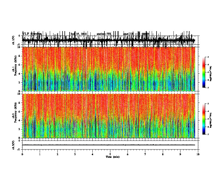Click the time axis tick label 5
Viewport: 223px width, 173px height.
110,154
